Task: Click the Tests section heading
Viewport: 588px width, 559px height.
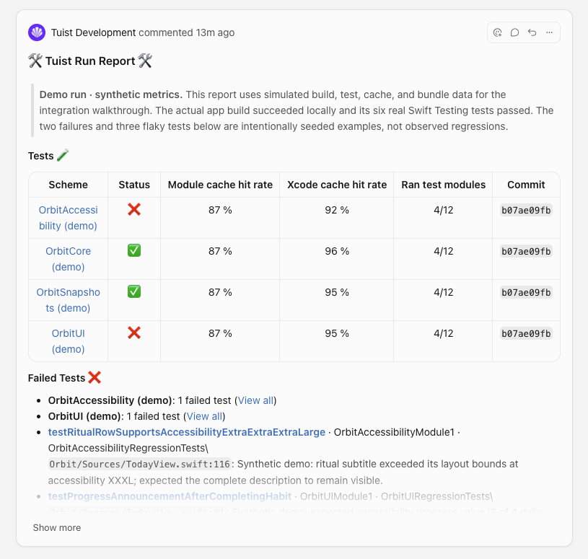Action: [x=49, y=156]
